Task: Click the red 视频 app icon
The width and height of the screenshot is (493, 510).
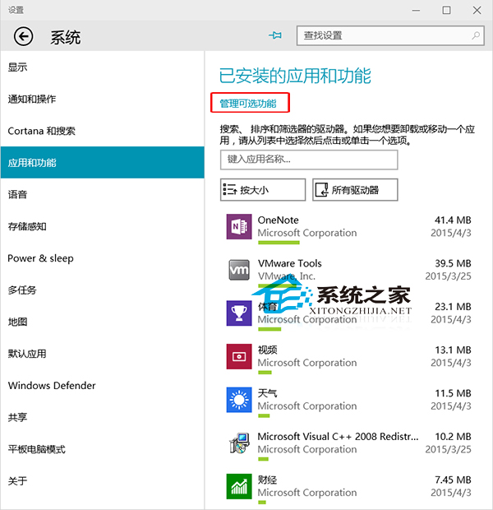Action: point(239,356)
